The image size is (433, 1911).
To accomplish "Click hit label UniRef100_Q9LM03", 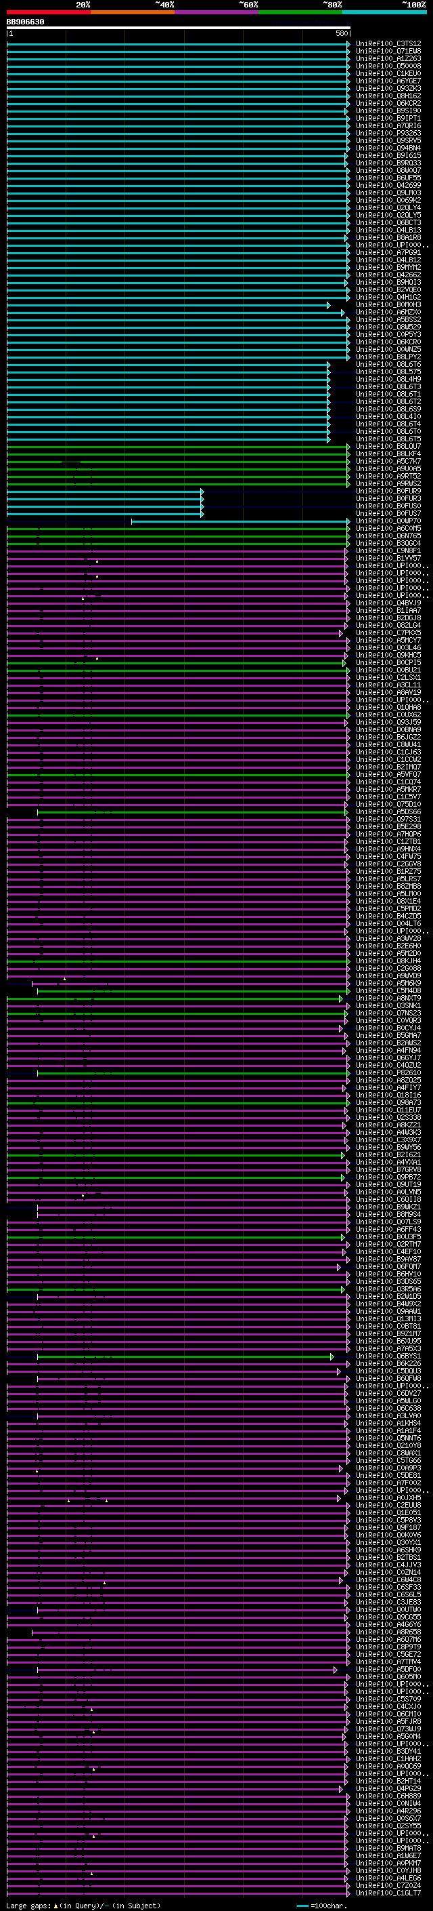I will [x=388, y=193].
